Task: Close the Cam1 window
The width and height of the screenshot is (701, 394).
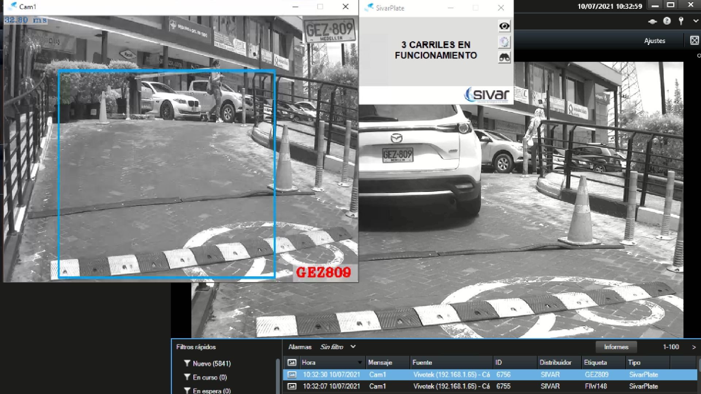Action: click(345, 7)
